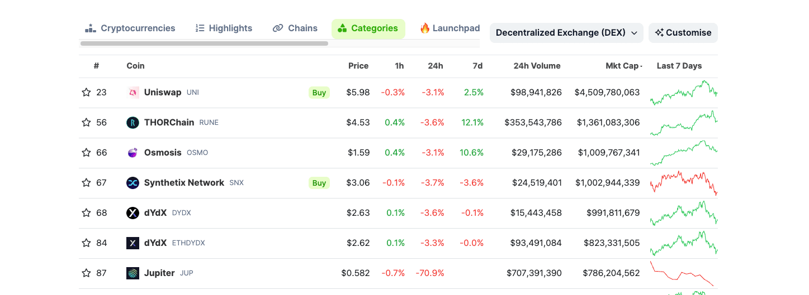Open Osmosis 7-day sparkline chart
This screenshot has height=295, width=809.
click(x=684, y=153)
